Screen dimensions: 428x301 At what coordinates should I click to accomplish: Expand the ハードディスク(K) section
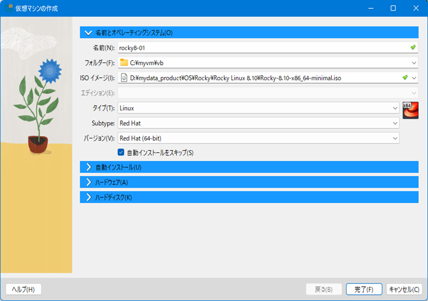coord(249,197)
